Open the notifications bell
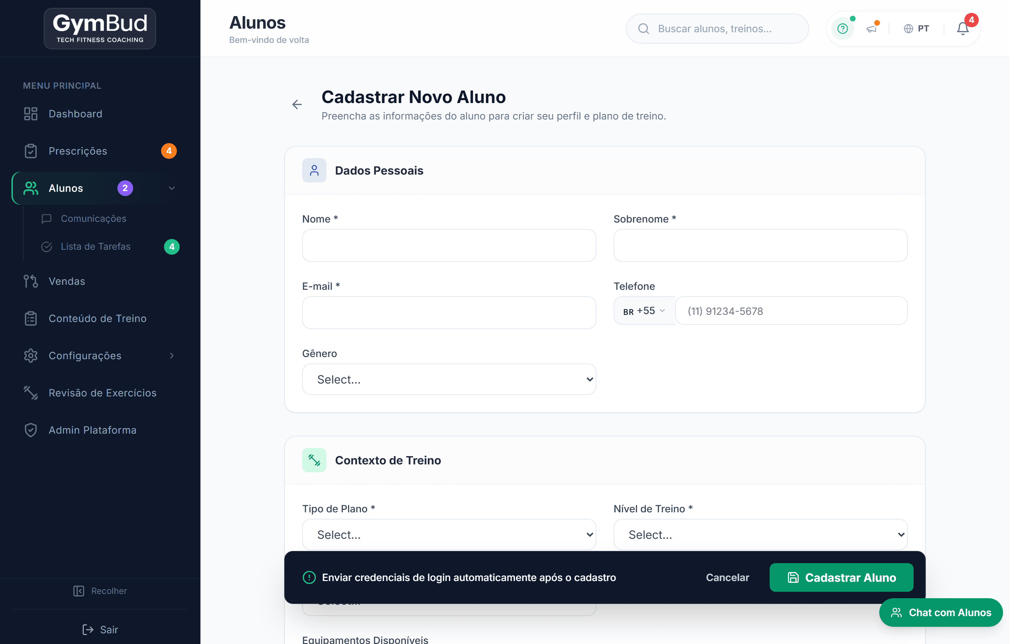Viewport: 1031px width, 644px height. pos(963,29)
